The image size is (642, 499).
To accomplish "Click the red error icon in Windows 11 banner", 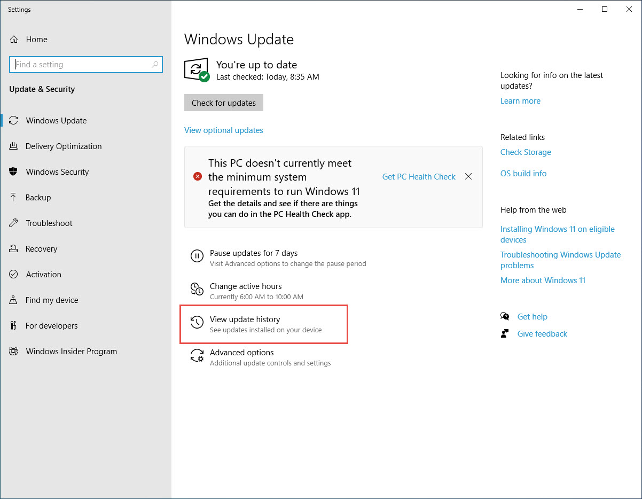I will pyautogui.click(x=198, y=176).
